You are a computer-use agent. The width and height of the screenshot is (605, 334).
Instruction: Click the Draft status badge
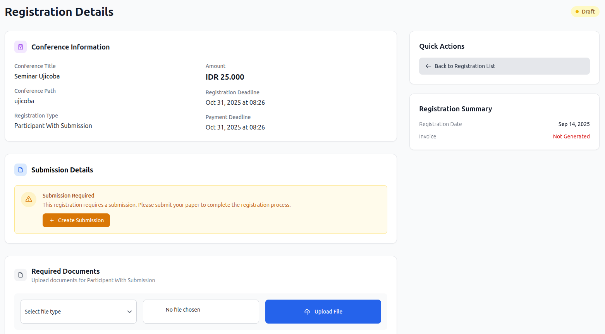point(585,12)
